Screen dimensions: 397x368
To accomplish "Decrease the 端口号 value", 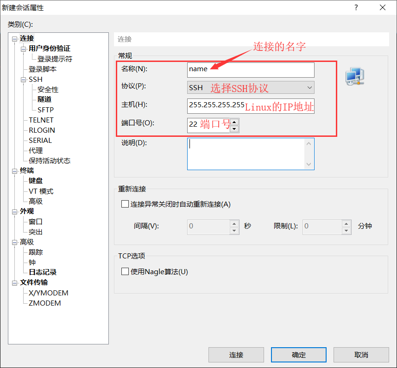I will pos(234,129).
